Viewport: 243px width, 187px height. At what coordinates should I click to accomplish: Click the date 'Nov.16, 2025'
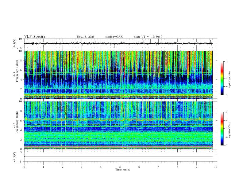pyautogui.click(x=86, y=37)
